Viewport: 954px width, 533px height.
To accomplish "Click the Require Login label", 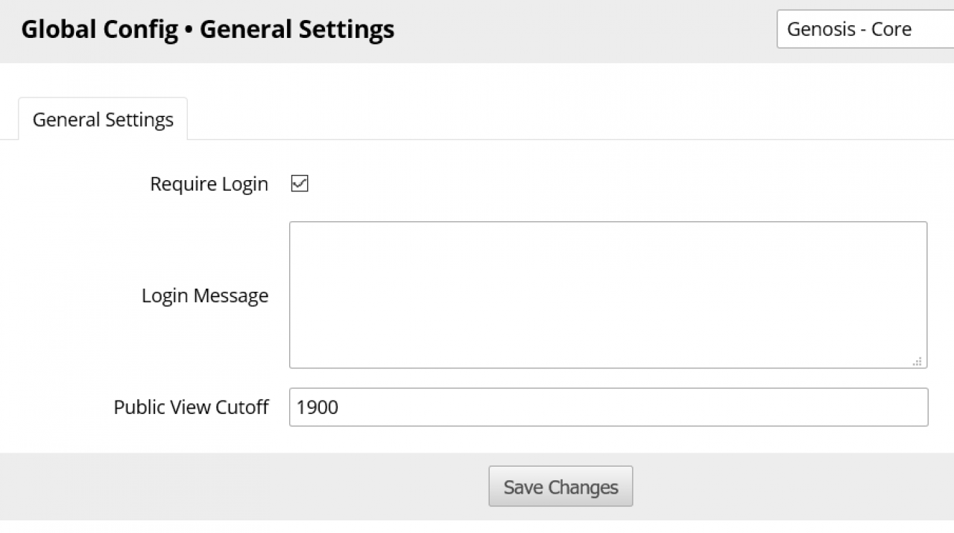I will point(209,184).
